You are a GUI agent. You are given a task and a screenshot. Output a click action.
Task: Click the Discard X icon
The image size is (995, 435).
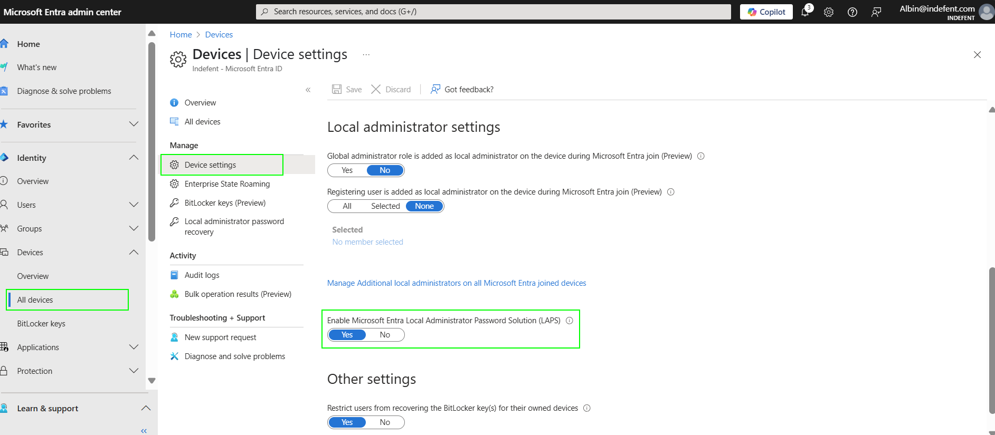tap(376, 89)
